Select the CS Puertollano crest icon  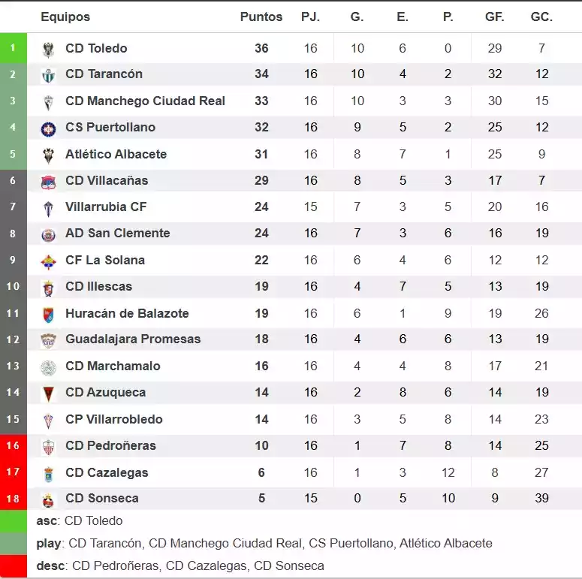tap(48, 128)
